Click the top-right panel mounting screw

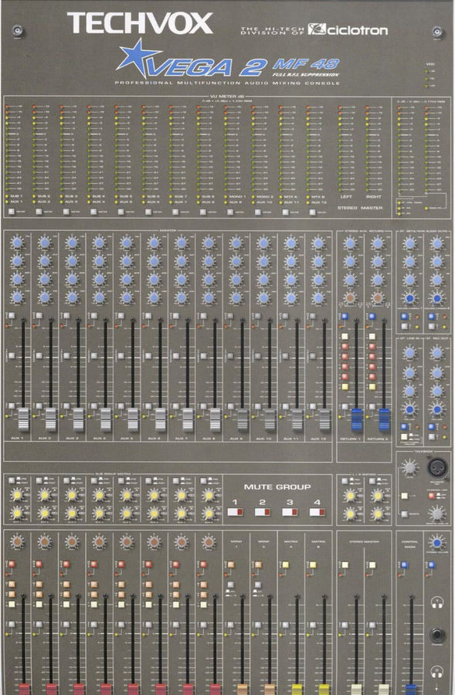[x=437, y=31]
